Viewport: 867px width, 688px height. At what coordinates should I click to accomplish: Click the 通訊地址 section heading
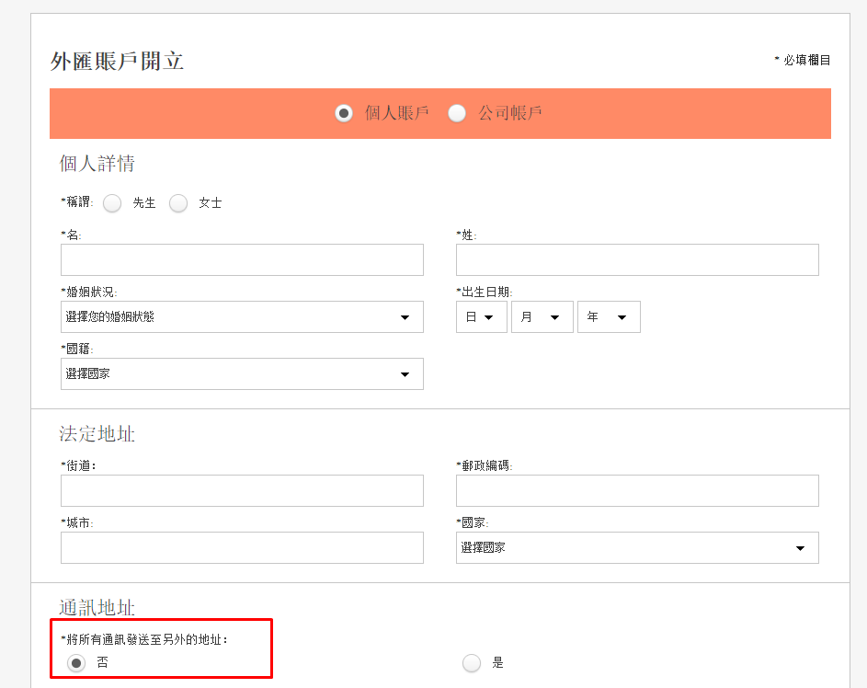97,608
